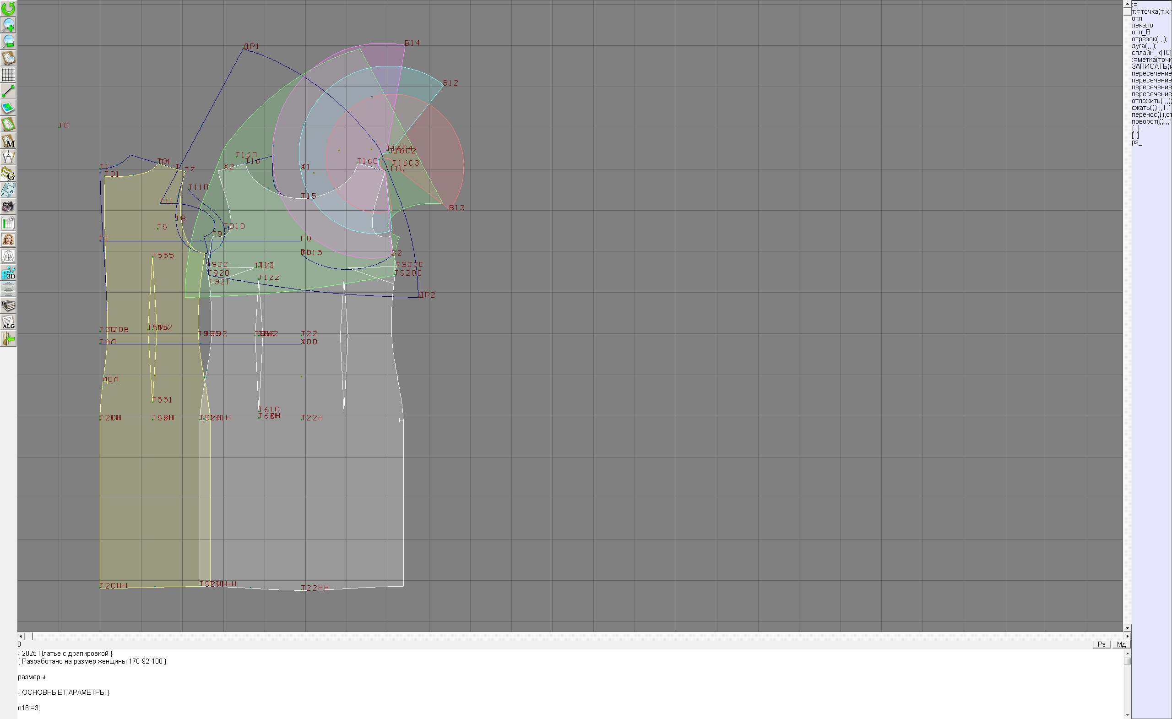This screenshot has width=1172, height=719.
Task: Open the books library icon
Action: coord(8,306)
